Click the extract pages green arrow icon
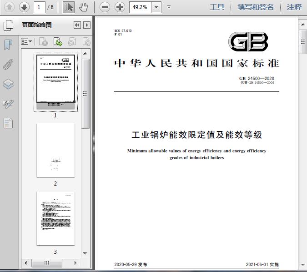The image size is (307, 272). (x=58, y=41)
